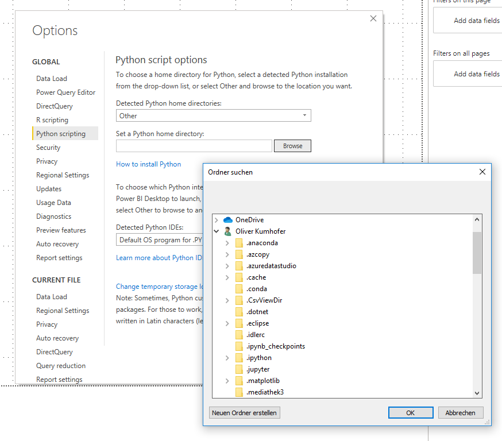
Task: Click Change temporary storage location link
Action: coord(160,287)
